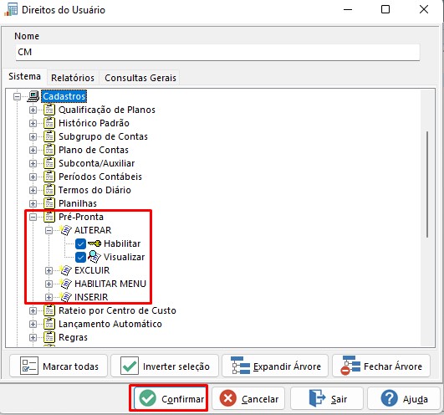
Task: Expand the Subconta/Auxiliar node
Action: 33,163
